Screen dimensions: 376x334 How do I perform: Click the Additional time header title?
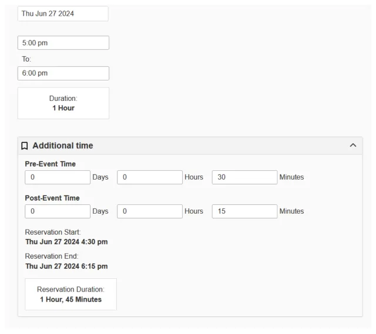[x=63, y=146]
